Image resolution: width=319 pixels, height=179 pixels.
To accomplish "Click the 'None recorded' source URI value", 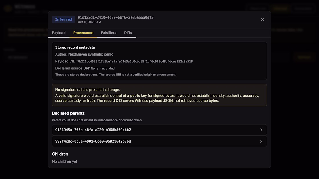I will tap(103, 69).
